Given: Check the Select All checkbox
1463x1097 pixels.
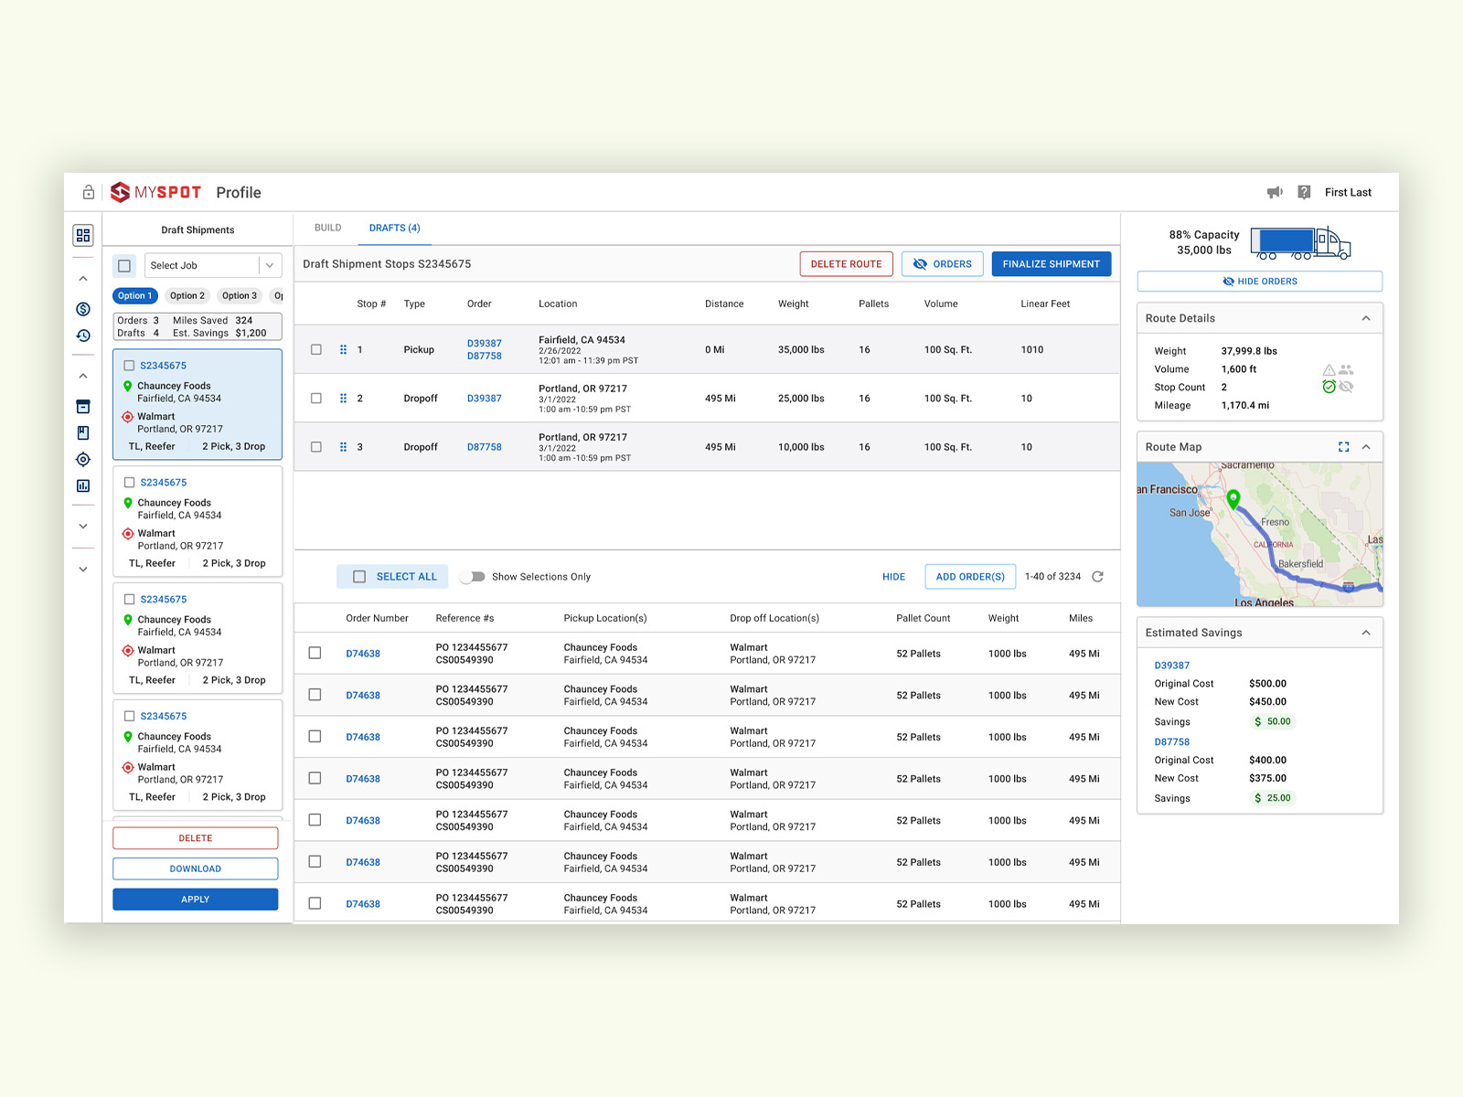Looking at the screenshot, I should tap(359, 577).
